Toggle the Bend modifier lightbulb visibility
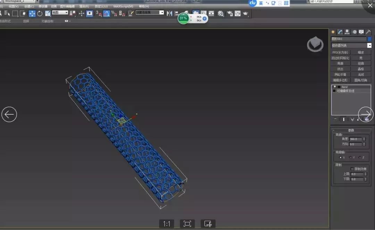375x230 pixels. (x=335, y=87)
